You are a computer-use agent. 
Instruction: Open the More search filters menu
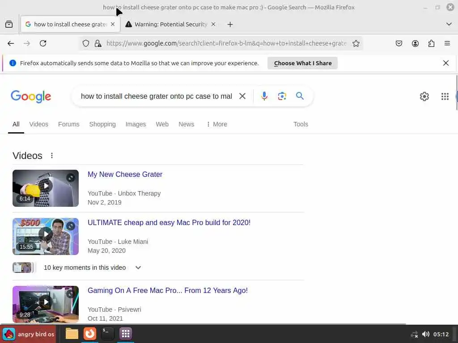[217, 124]
